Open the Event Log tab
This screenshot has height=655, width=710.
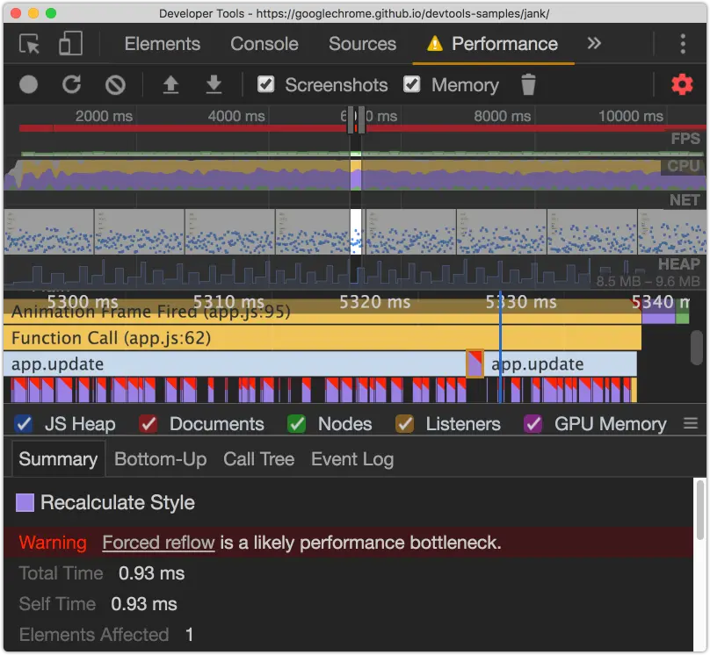(x=352, y=459)
